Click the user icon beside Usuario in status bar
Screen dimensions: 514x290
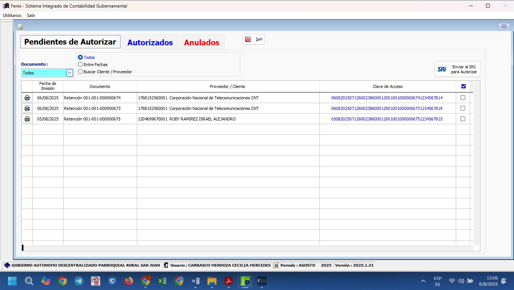click(166, 265)
